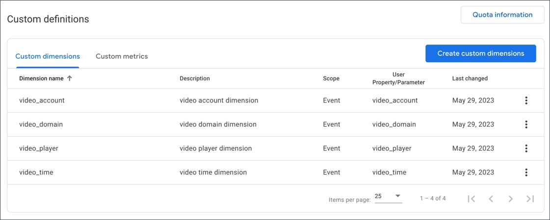Open the three-dot menu for video_domain
Viewport: 550px width, 220px height.
pyautogui.click(x=526, y=124)
